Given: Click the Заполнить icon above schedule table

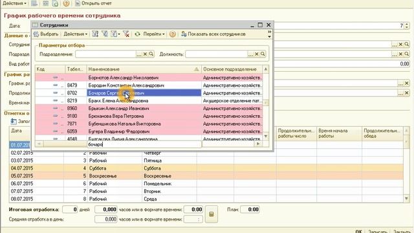Looking at the screenshot, I should click(x=14, y=121).
